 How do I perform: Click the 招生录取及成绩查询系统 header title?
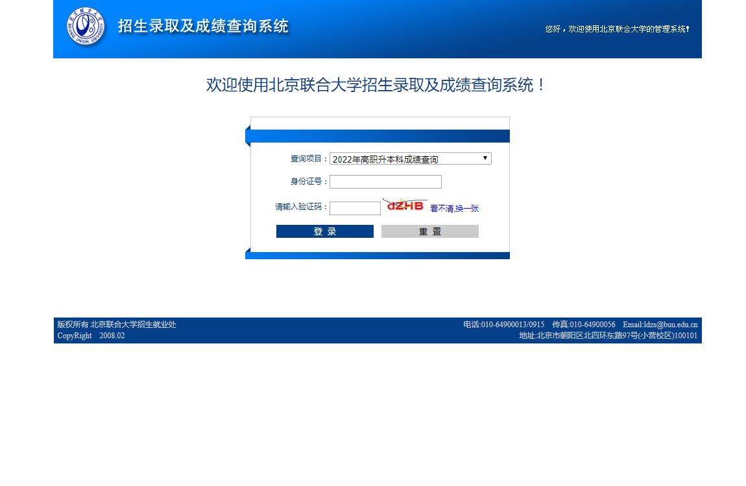[x=203, y=26]
